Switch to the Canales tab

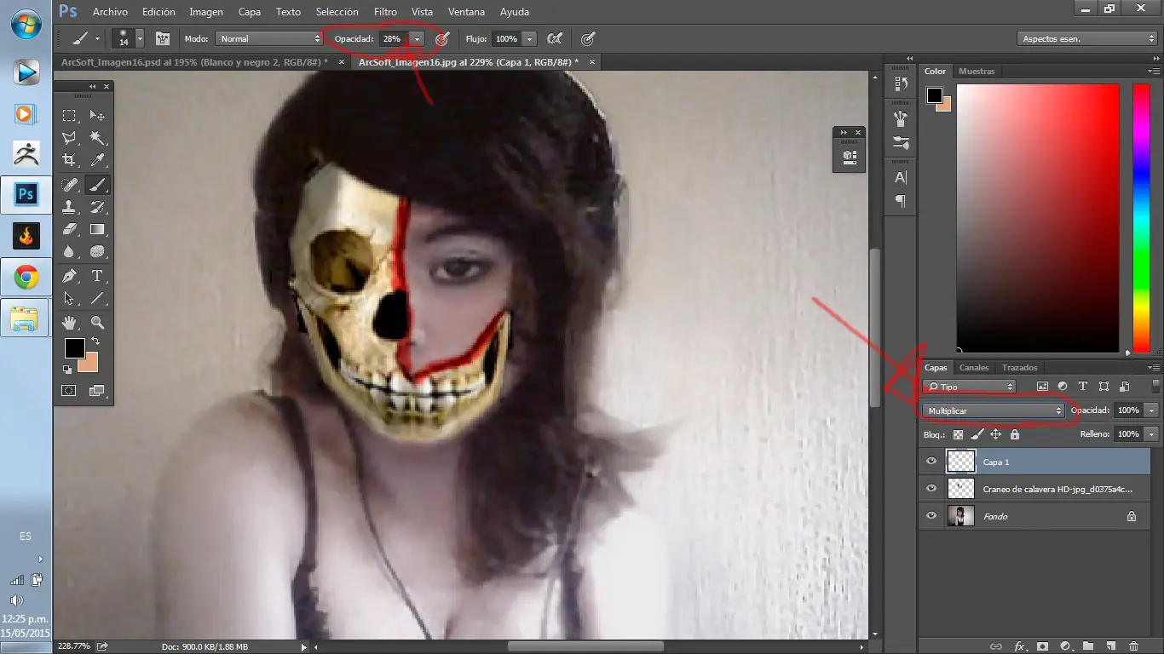pos(974,367)
